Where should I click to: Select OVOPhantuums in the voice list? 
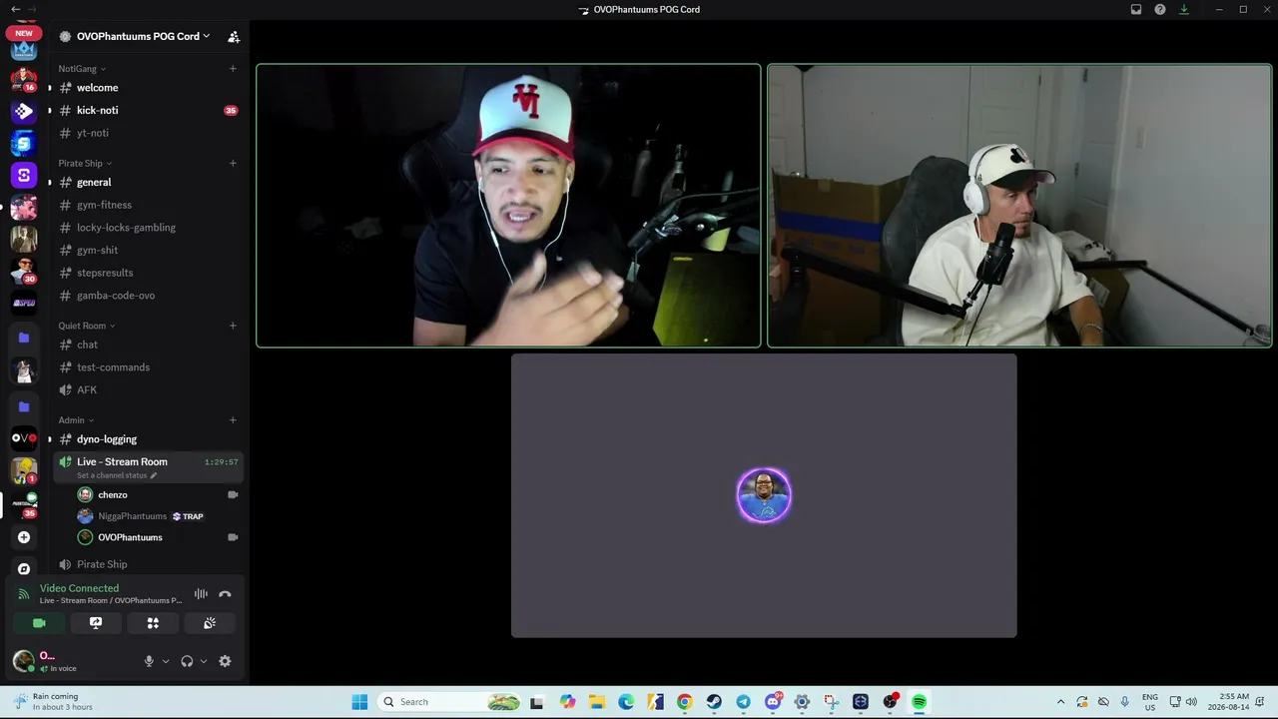pos(158,537)
